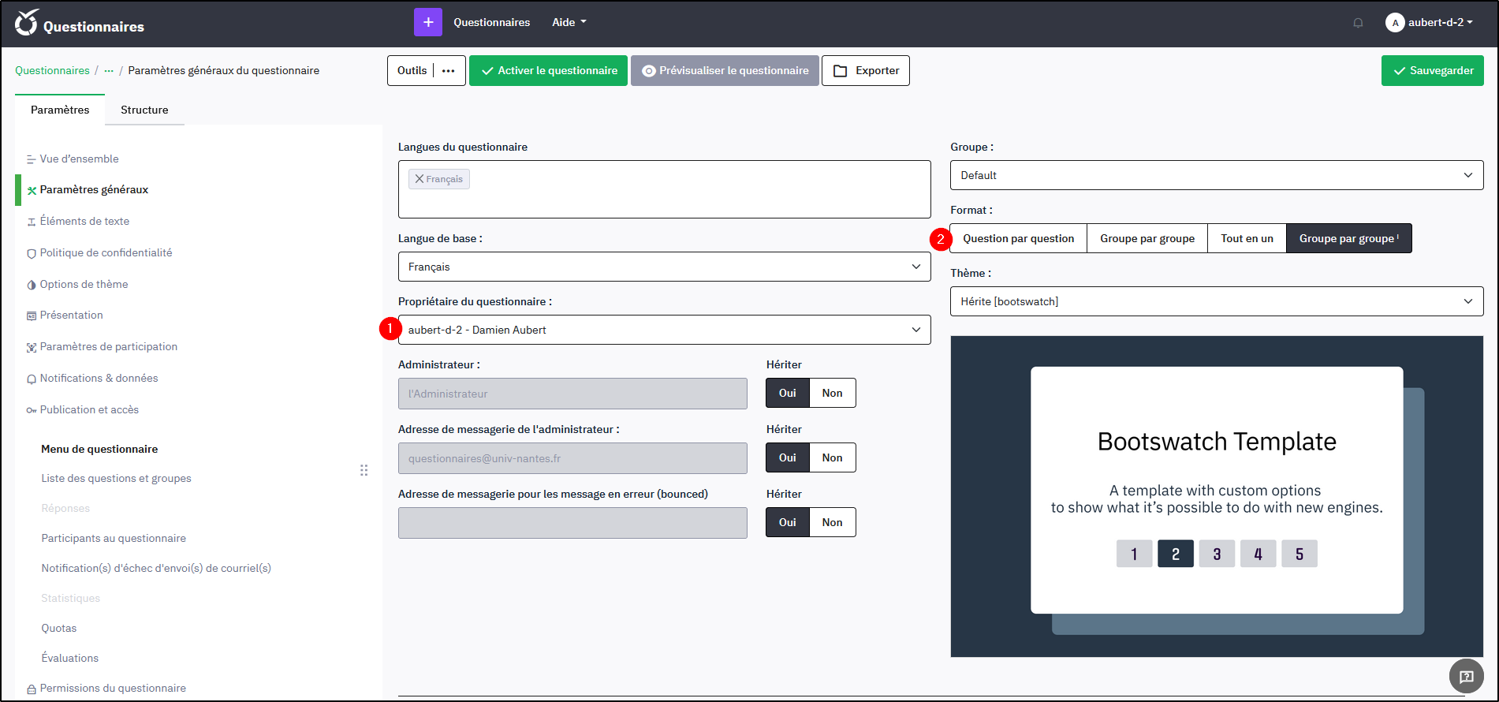
Task: Set admin email inherit to Oui
Action: click(x=787, y=457)
